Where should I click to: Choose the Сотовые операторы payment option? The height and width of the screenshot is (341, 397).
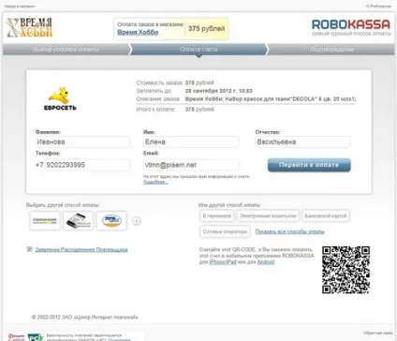click(225, 231)
